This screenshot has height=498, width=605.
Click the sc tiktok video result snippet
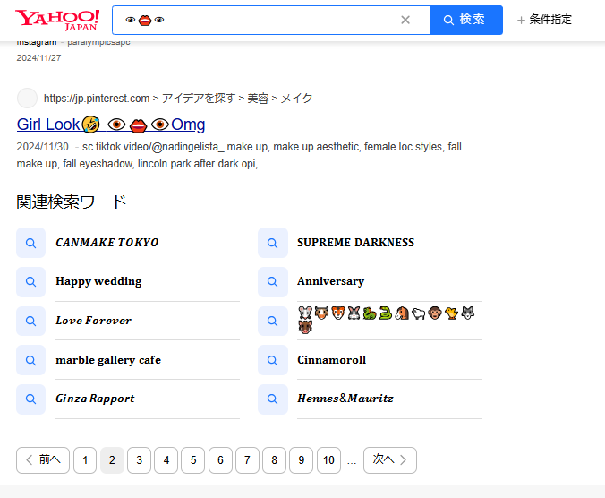coord(239,156)
